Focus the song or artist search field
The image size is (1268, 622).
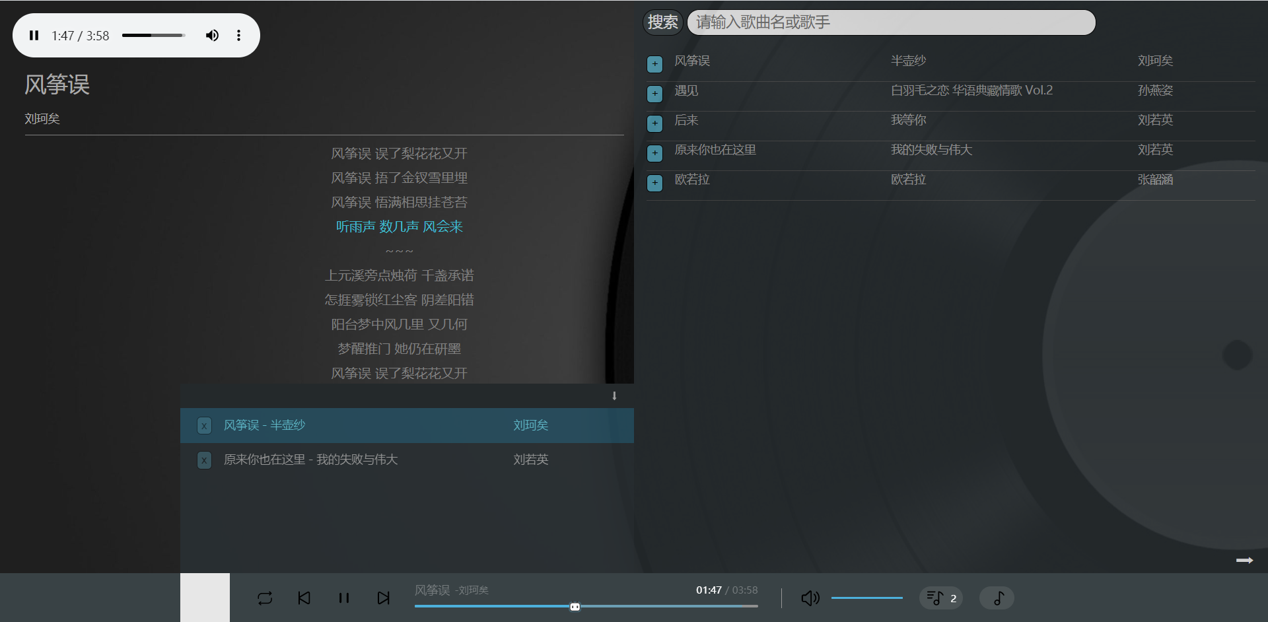tap(891, 22)
